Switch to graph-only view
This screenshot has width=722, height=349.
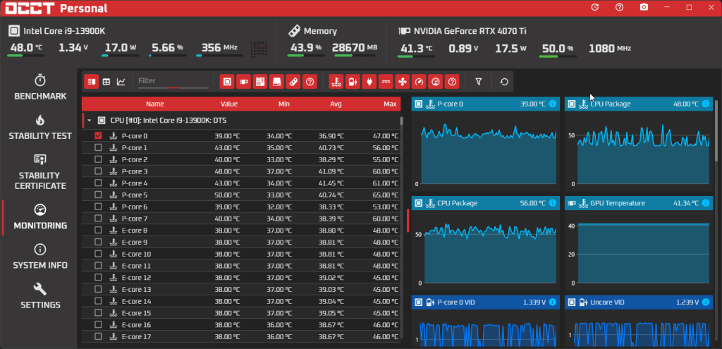point(121,82)
